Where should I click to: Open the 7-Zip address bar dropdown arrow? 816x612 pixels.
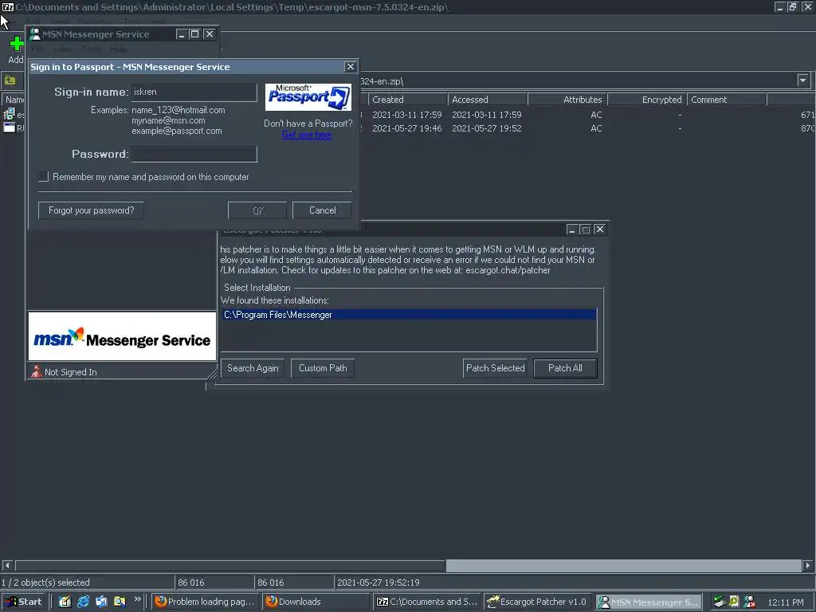click(802, 80)
